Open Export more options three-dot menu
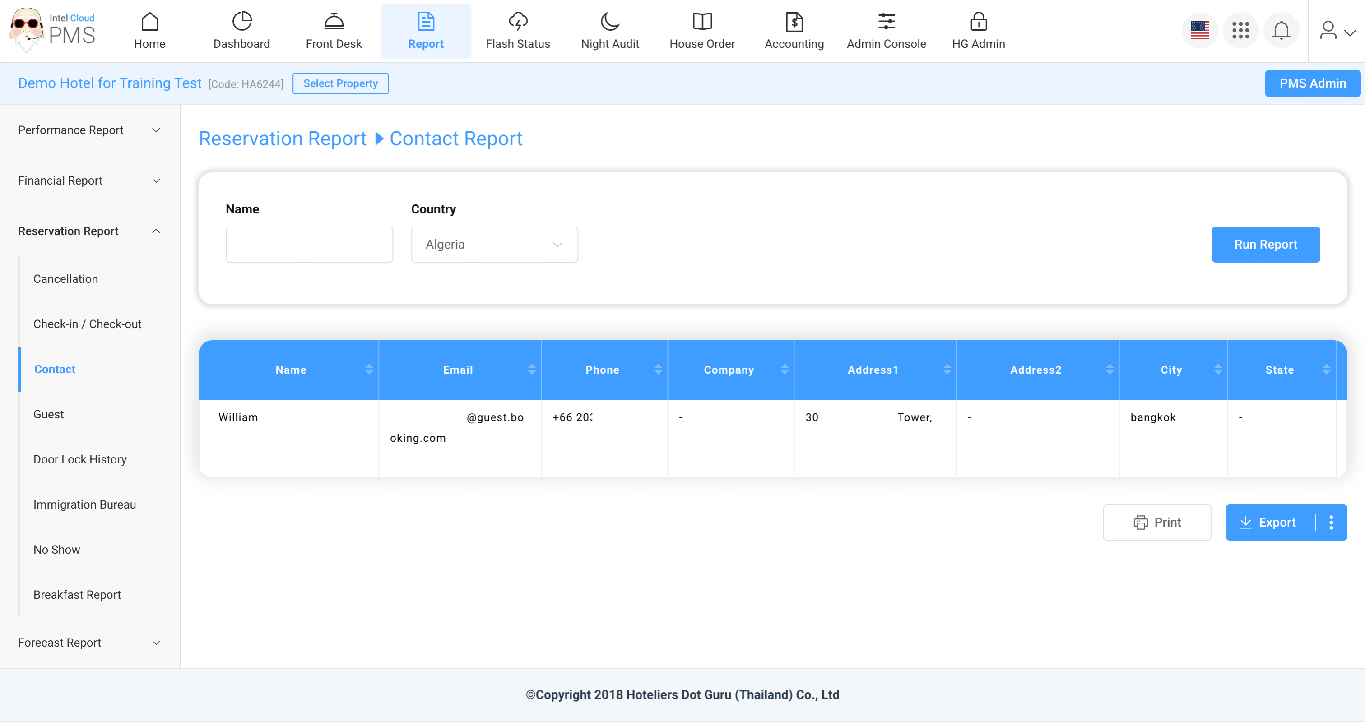 (1331, 522)
